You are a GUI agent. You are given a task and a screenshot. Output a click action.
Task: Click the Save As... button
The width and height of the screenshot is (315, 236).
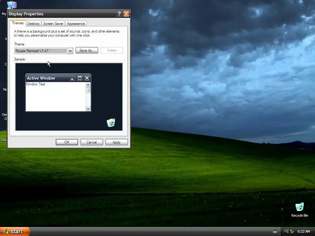click(x=87, y=50)
